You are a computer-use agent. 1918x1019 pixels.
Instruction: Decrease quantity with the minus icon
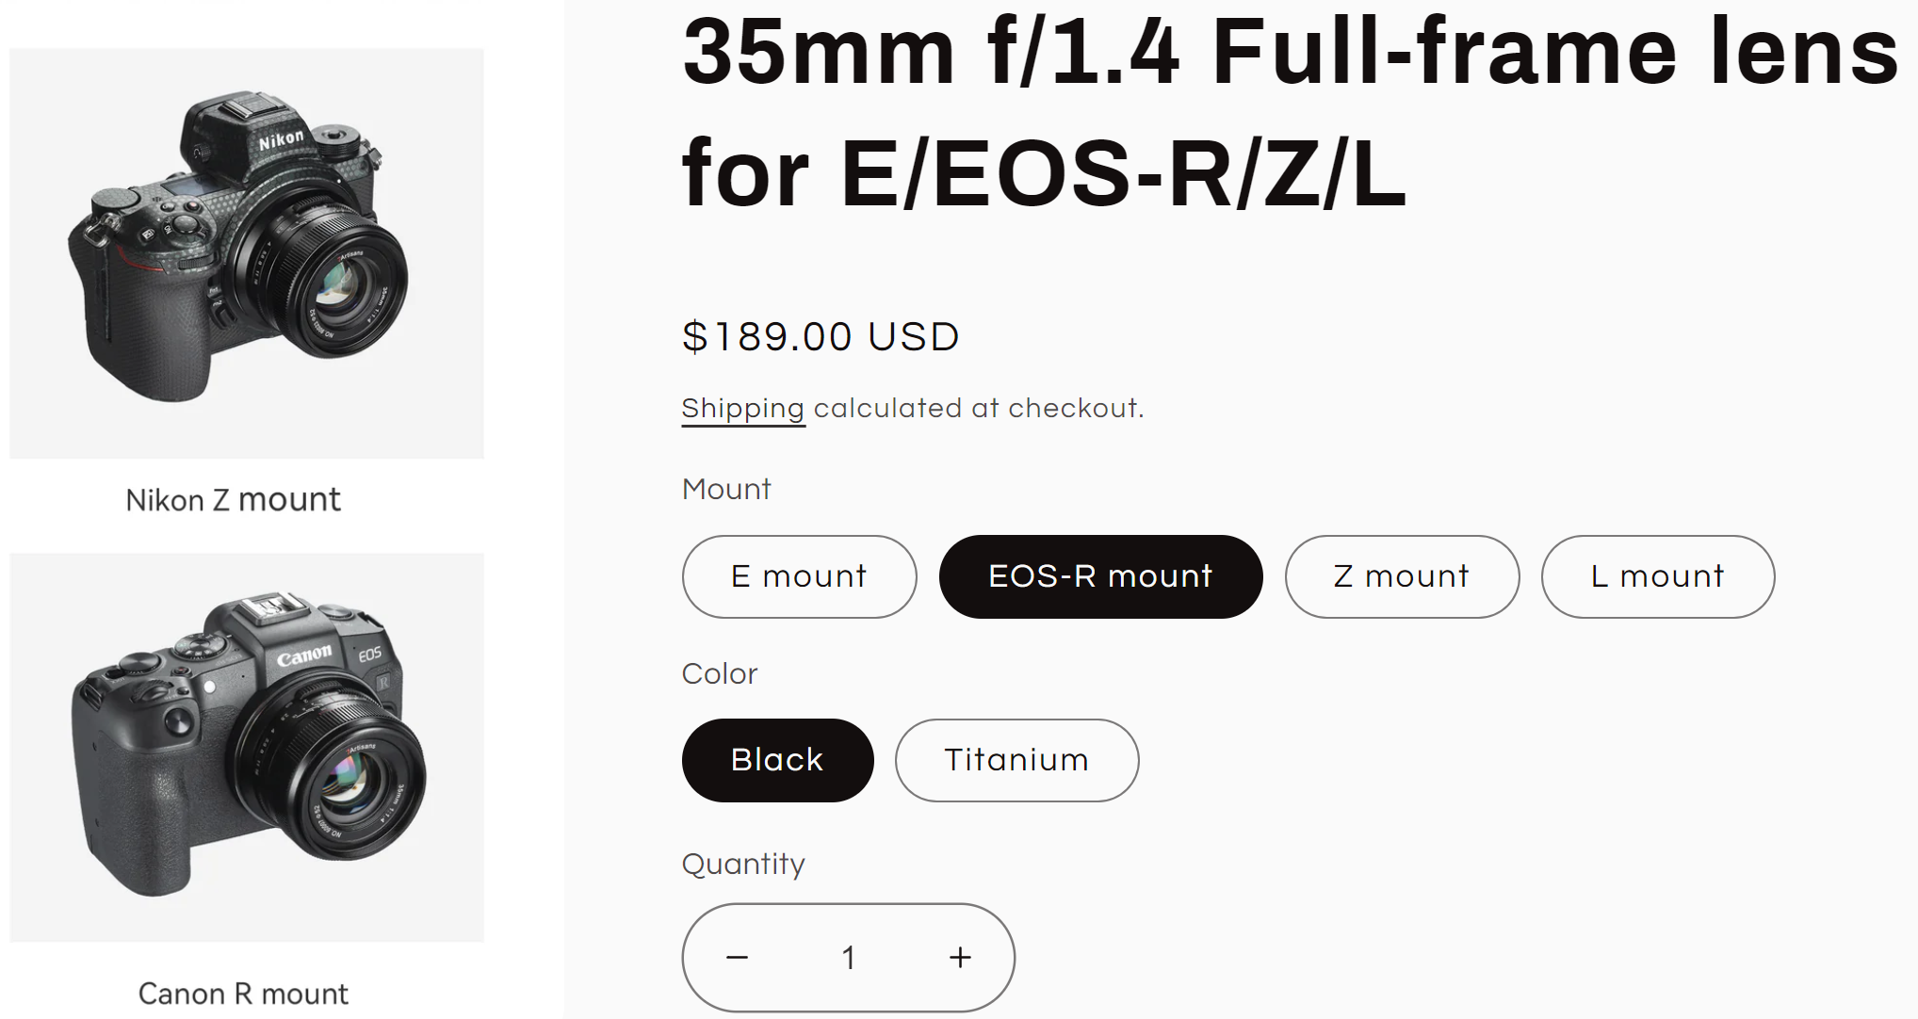click(737, 958)
